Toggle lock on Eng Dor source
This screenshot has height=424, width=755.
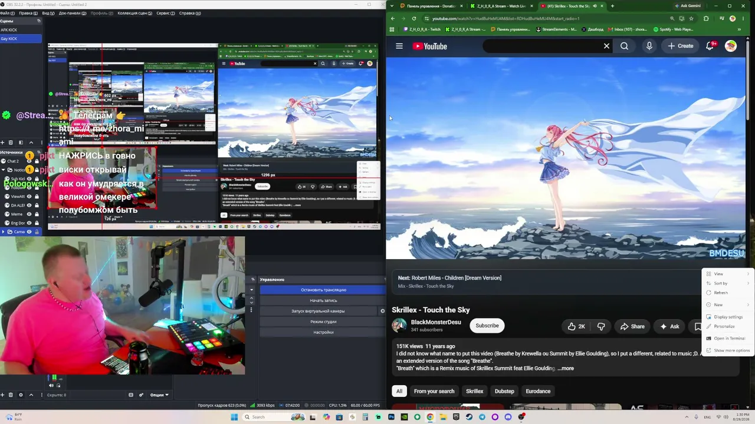(x=36, y=223)
